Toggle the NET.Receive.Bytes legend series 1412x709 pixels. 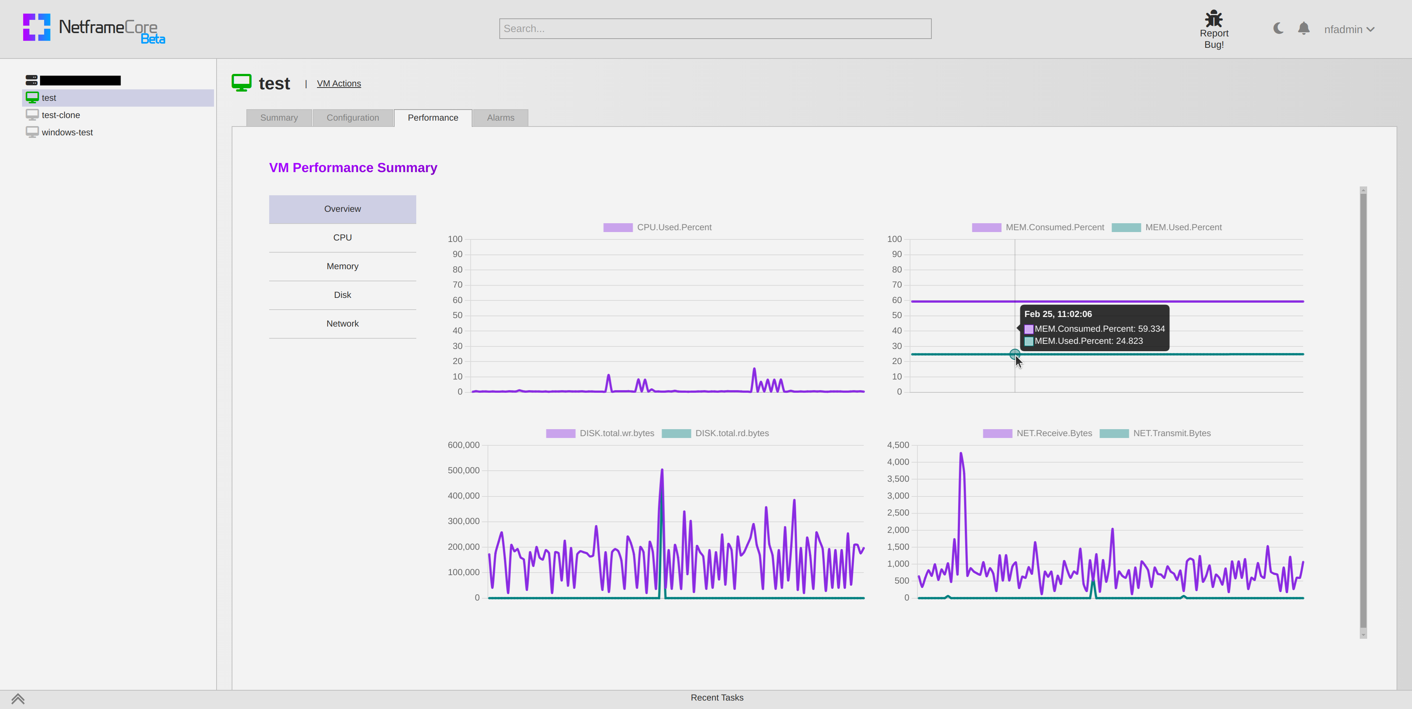(1038, 433)
